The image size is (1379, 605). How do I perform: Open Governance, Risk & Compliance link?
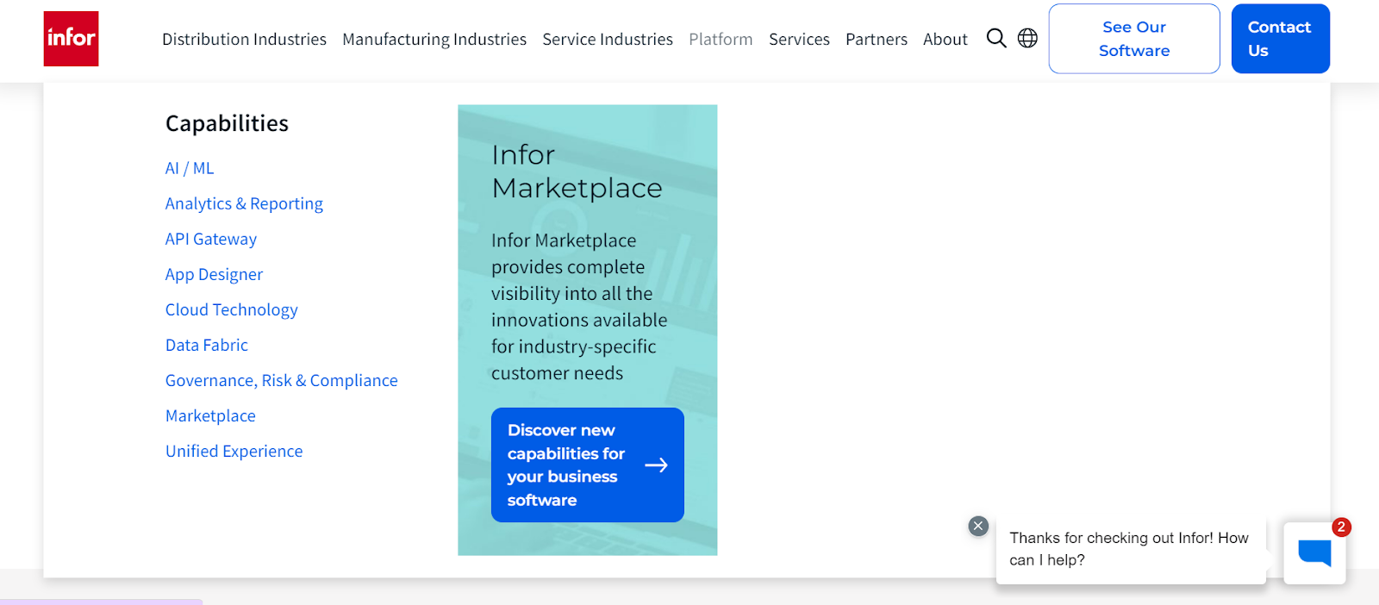pyautogui.click(x=282, y=380)
